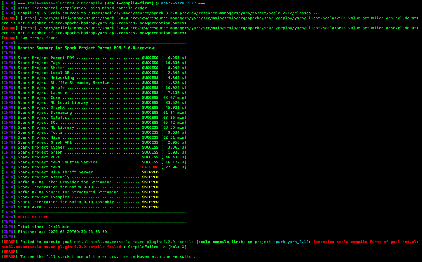The image size is (422, 262).
Task: Select the 'two errors found' message
Action: pyautogui.click(x=39, y=38)
